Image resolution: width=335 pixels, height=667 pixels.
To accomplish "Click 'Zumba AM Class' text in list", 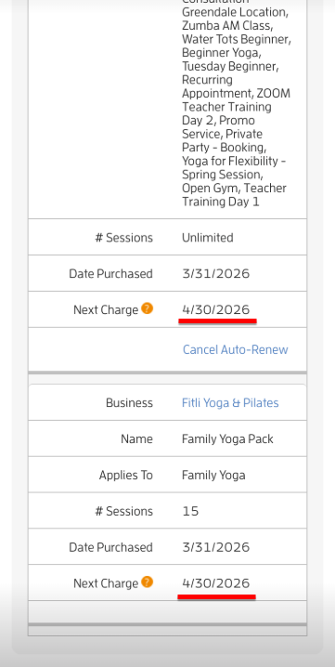I will pos(226,25).
